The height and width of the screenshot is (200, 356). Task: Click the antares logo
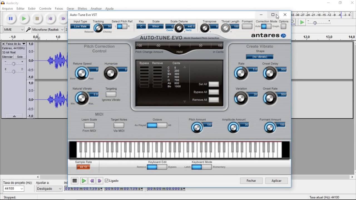[x=268, y=36]
